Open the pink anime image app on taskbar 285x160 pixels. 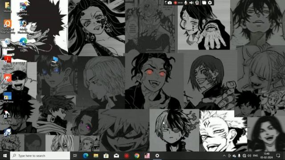coord(147,156)
